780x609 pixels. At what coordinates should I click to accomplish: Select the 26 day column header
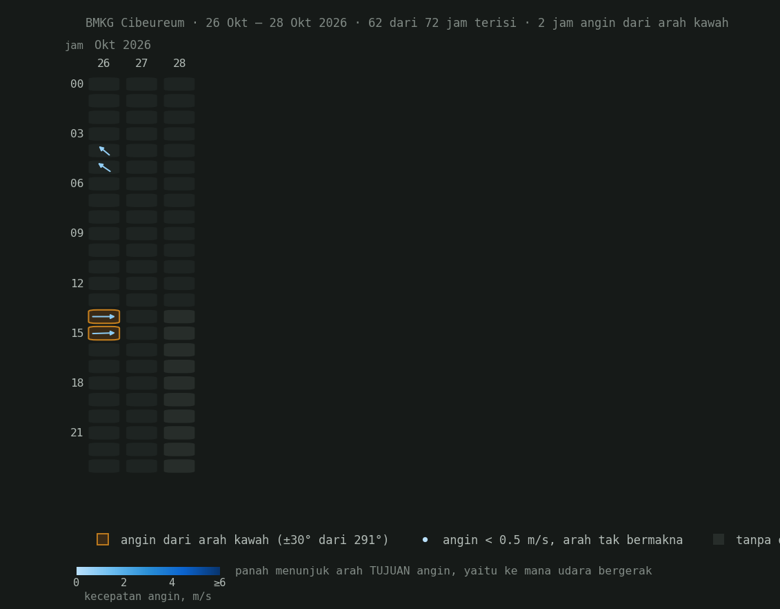tap(103, 64)
